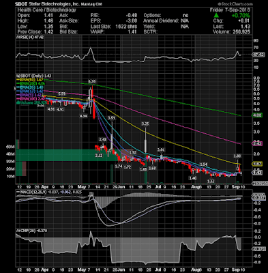Click the 47.42 RSI value tag
Screen dimensions: 268x273
(258, 55)
